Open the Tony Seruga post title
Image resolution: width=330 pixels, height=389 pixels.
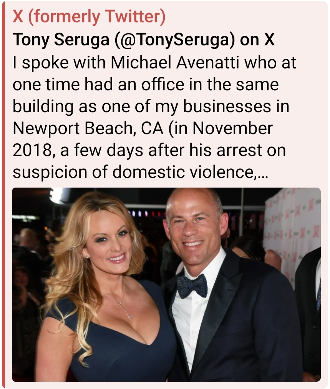(144, 40)
